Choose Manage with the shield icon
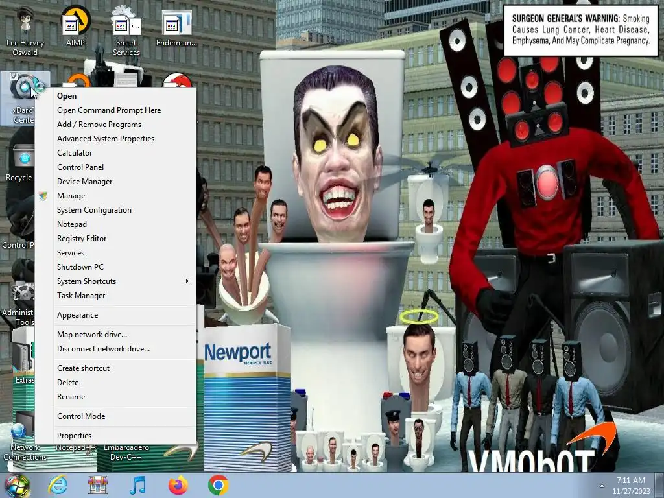This screenshot has width=664, height=498. pos(115,196)
